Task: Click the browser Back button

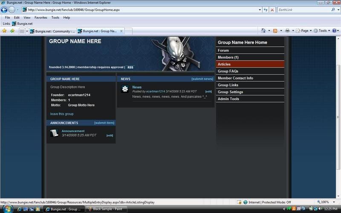Action: [5, 9]
